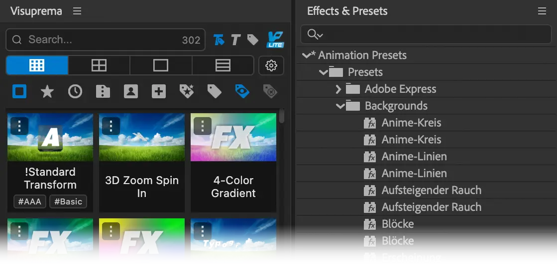557x264 pixels.
Task: Select the Adobe Express folder icon
Action: (x=353, y=89)
